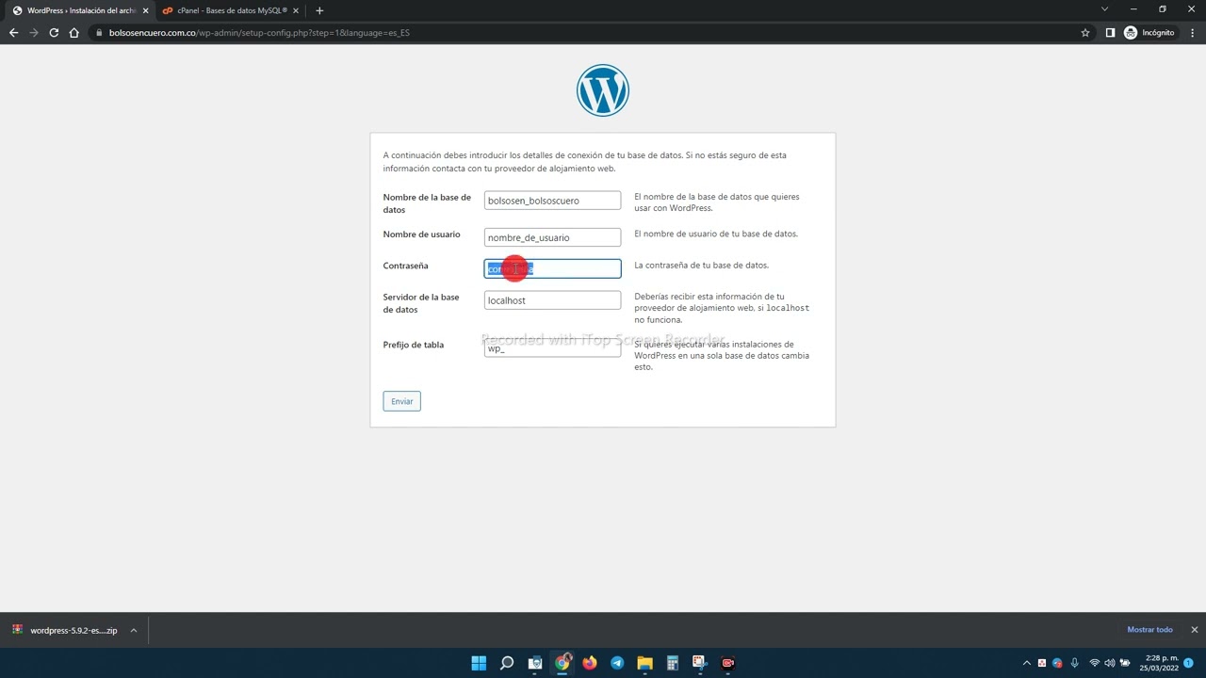Image resolution: width=1206 pixels, height=678 pixels.
Task: Click the microphone tray icon
Action: tap(1074, 663)
